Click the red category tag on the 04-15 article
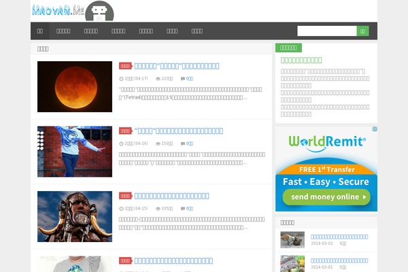The image size is (408, 272). (126, 196)
